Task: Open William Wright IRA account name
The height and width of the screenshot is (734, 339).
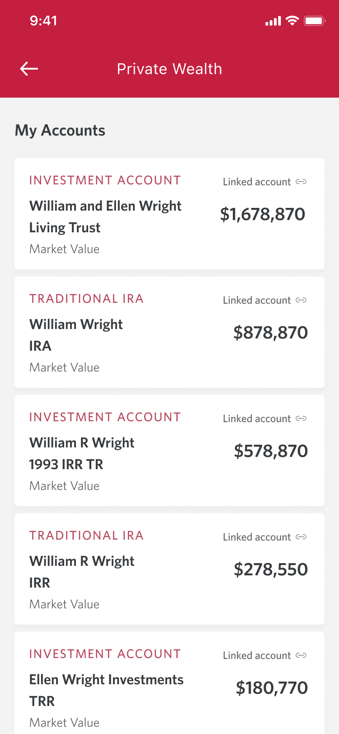Action: tap(76, 335)
